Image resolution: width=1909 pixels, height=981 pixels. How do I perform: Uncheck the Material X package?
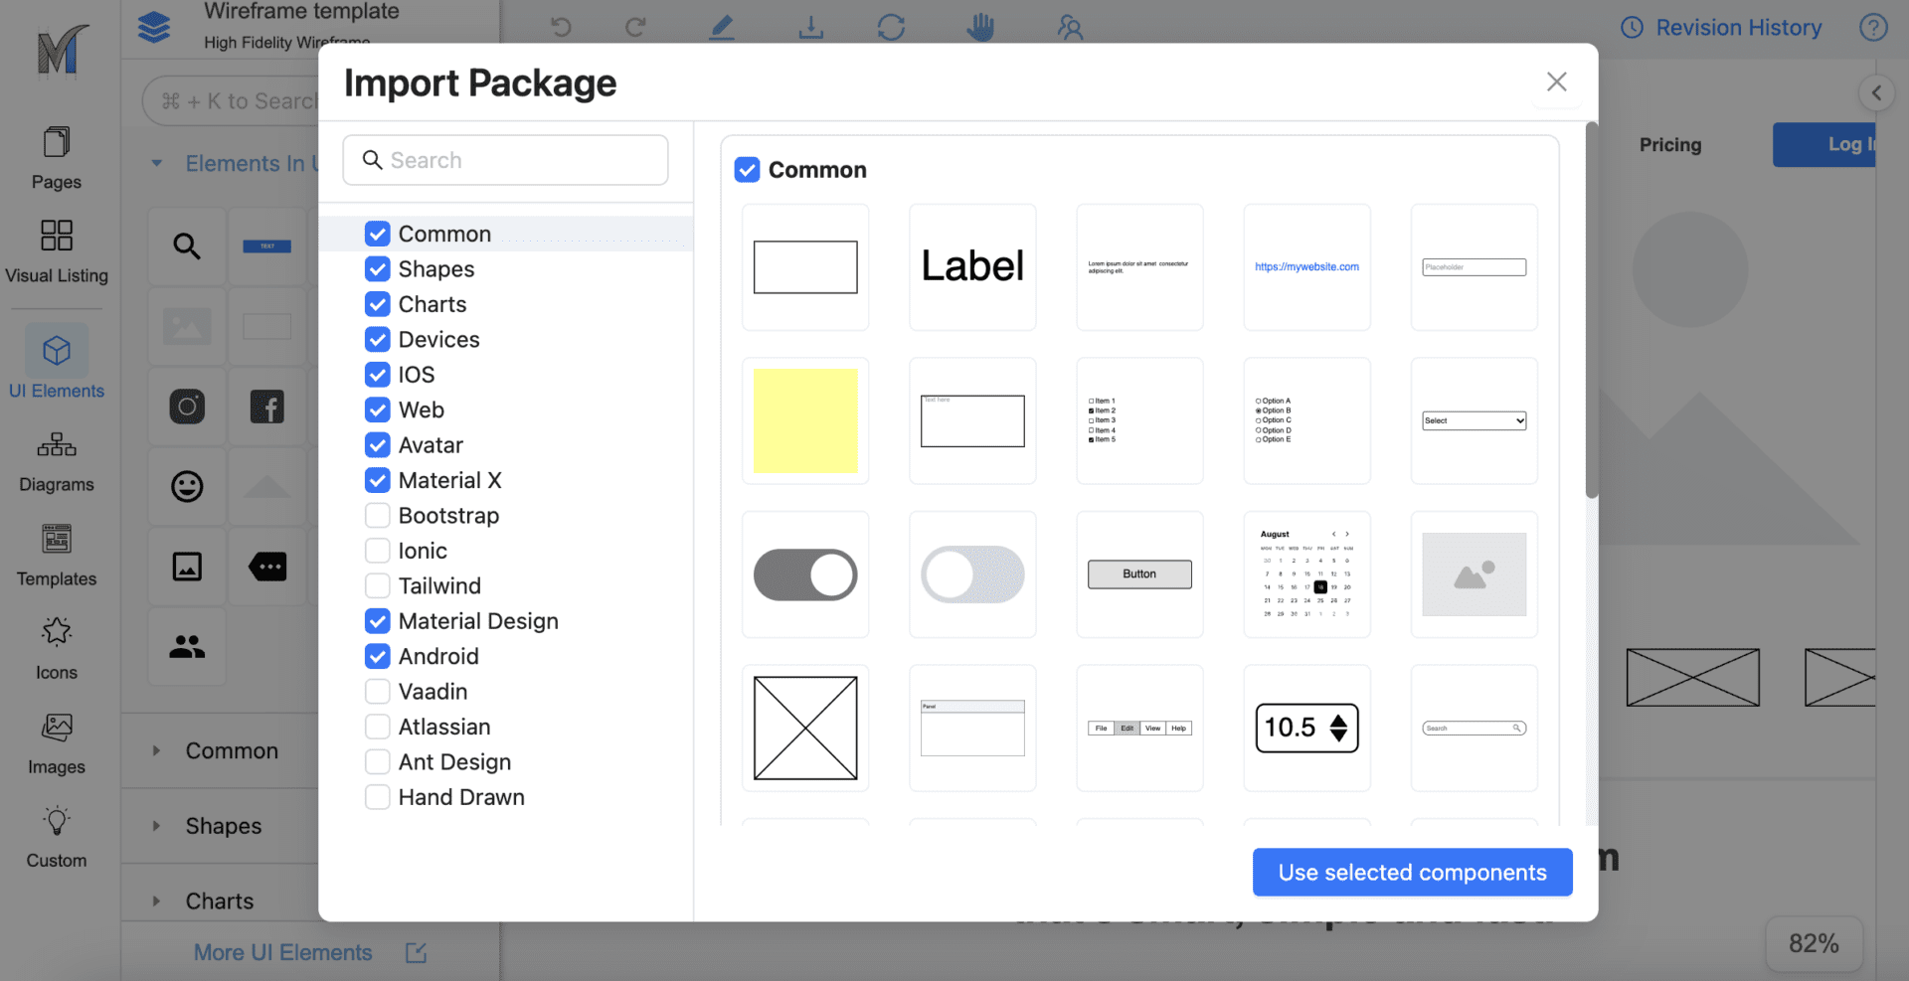pyautogui.click(x=378, y=480)
